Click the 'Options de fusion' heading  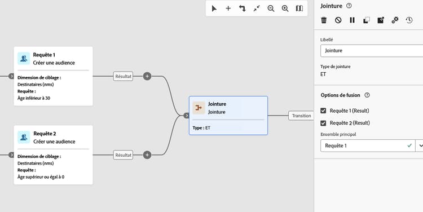pyautogui.click(x=341, y=95)
